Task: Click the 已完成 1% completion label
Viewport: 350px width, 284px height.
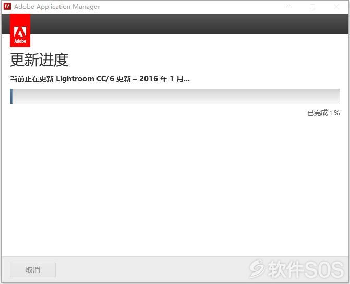Action: tap(323, 113)
